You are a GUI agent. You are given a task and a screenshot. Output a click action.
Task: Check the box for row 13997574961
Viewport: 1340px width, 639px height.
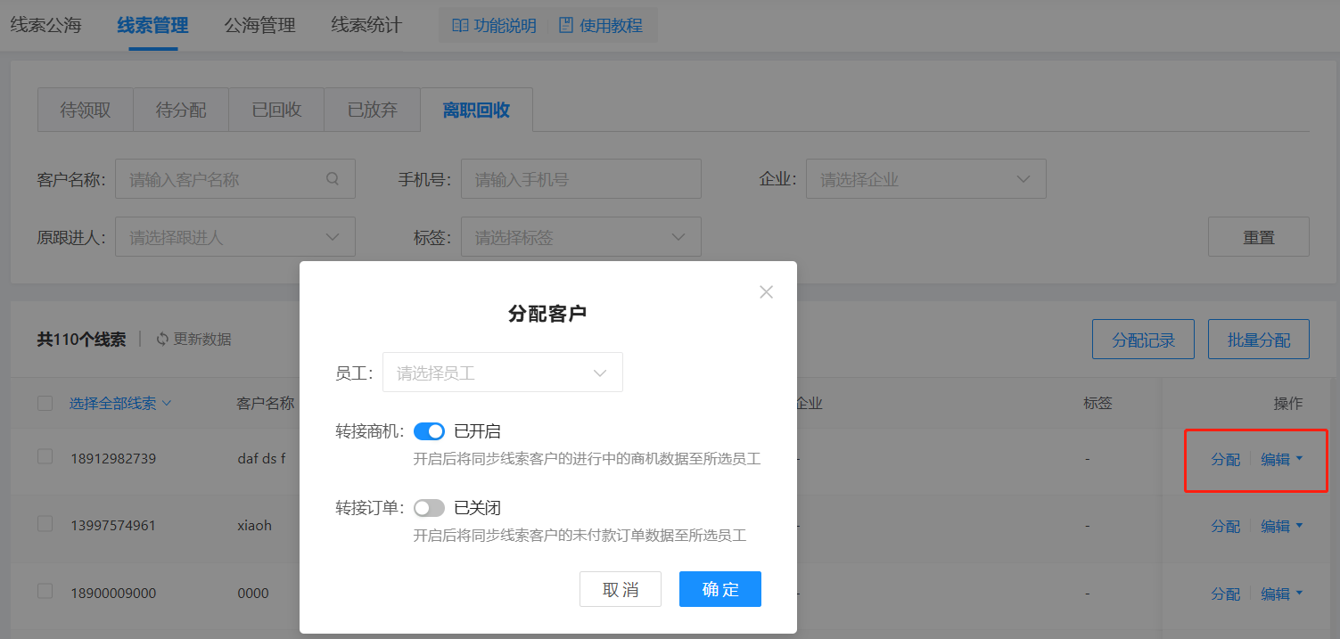45,525
